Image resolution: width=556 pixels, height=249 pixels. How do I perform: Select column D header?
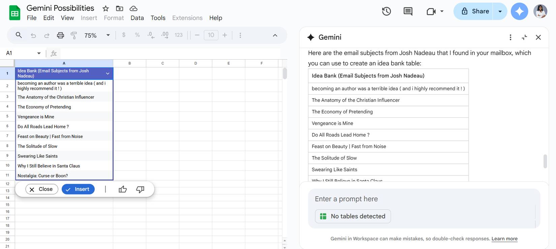pyautogui.click(x=195, y=63)
